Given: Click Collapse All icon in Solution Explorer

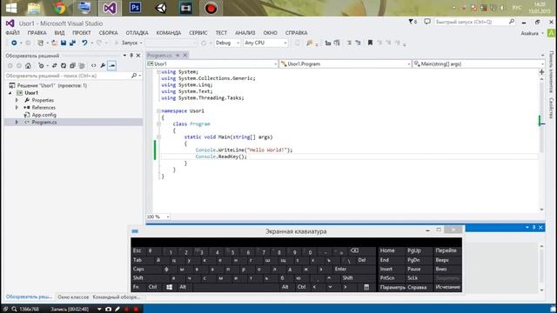Looking at the screenshot, I should [x=72, y=66].
